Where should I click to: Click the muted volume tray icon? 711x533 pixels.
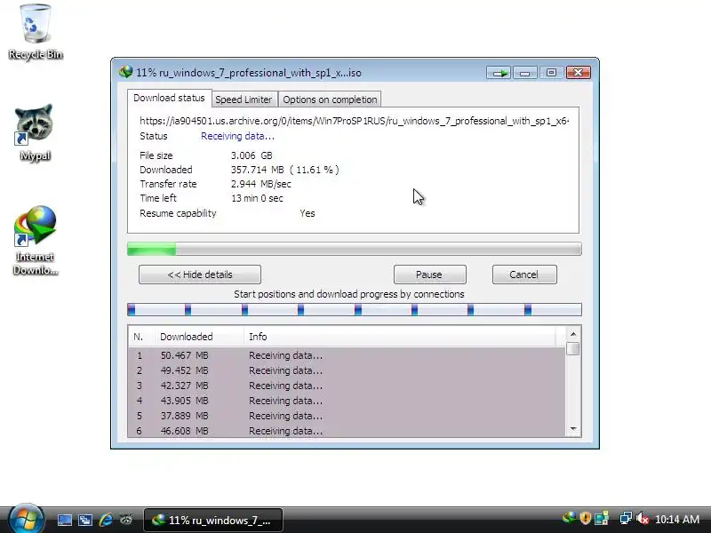642,518
